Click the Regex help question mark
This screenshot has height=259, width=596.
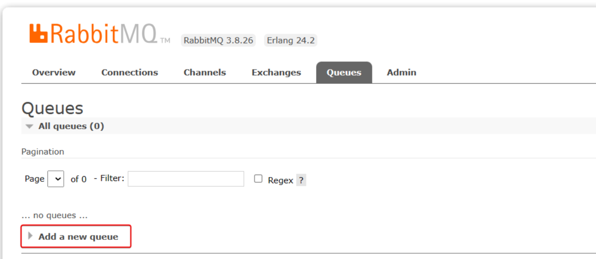point(301,180)
